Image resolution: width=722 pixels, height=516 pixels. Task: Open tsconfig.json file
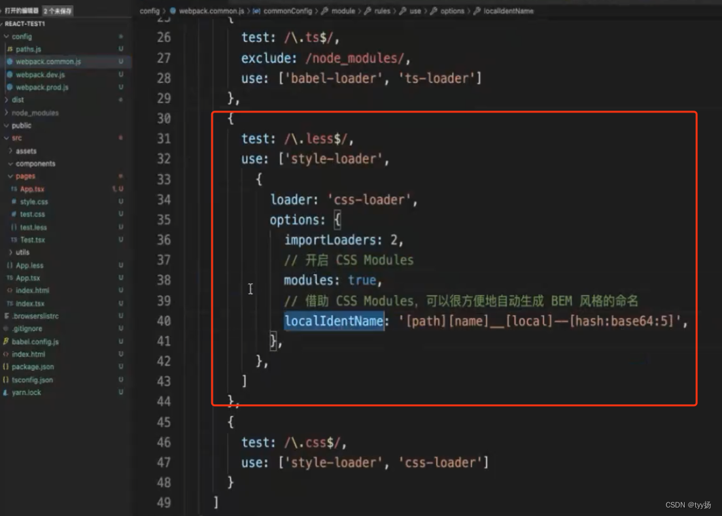coord(32,380)
